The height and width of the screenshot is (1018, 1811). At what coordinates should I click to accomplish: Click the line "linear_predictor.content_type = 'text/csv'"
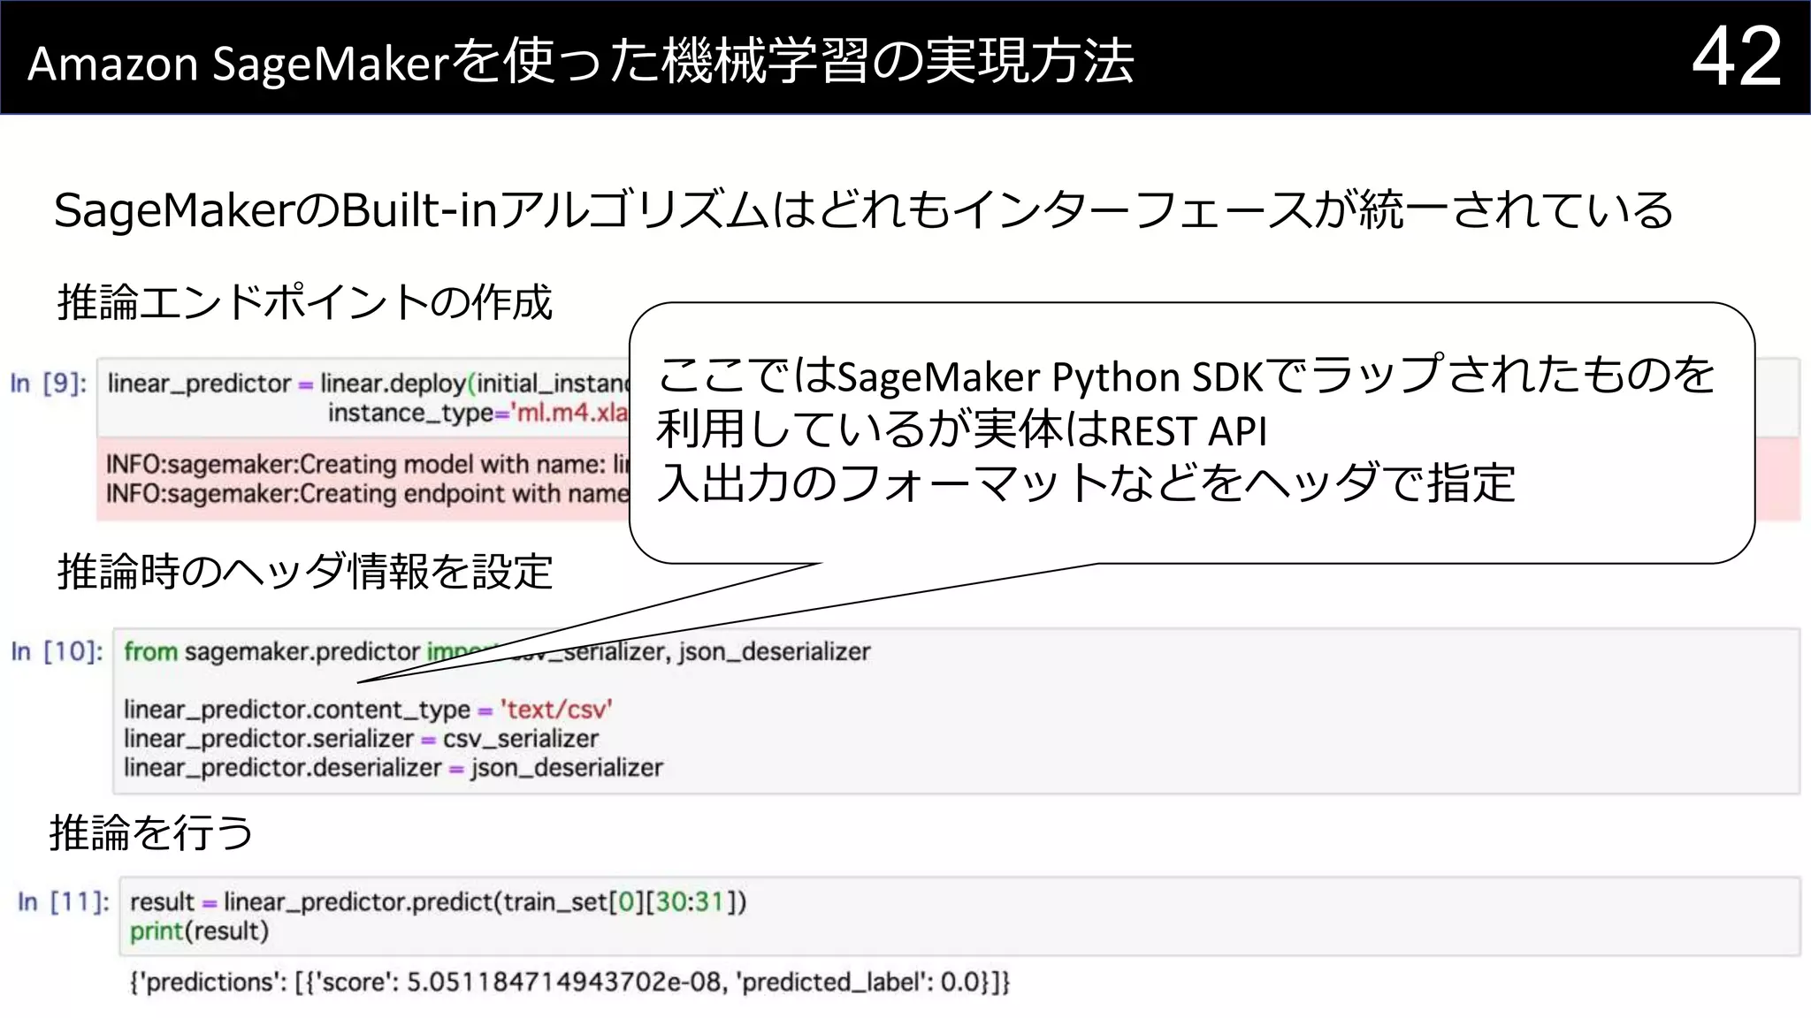(368, 710)
